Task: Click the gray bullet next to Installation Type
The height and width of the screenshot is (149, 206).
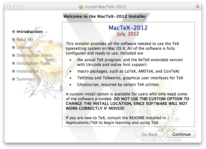Action: [13, 63]
